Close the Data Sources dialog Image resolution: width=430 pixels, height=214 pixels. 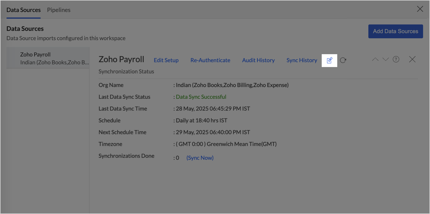pos(420,9)
